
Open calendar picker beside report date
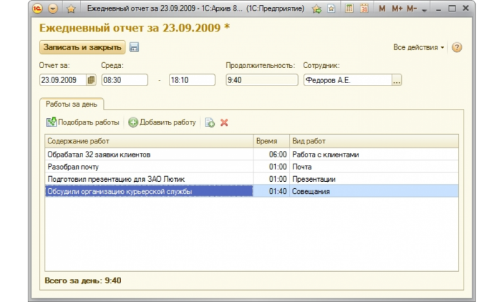point(91,80)
